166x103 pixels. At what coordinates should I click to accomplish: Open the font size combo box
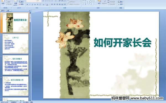pos(39,1)
